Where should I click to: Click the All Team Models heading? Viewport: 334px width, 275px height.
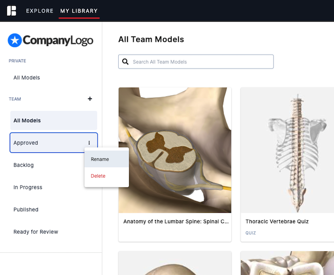[x=151, y=39]
